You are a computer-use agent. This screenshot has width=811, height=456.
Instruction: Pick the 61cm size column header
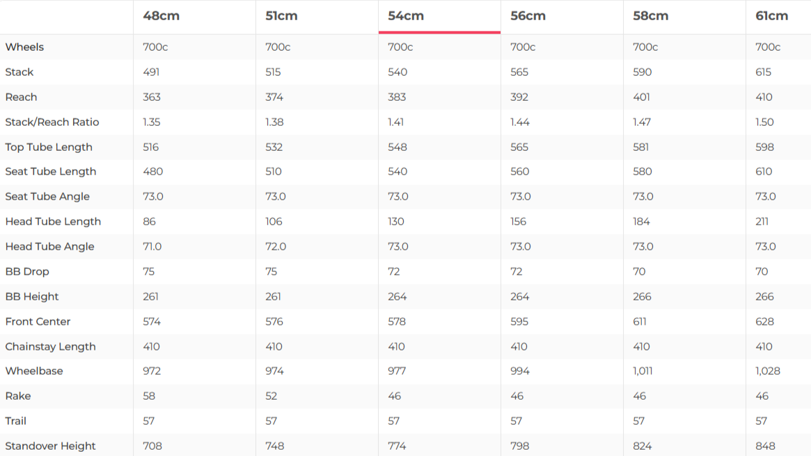tap(771, 16)
